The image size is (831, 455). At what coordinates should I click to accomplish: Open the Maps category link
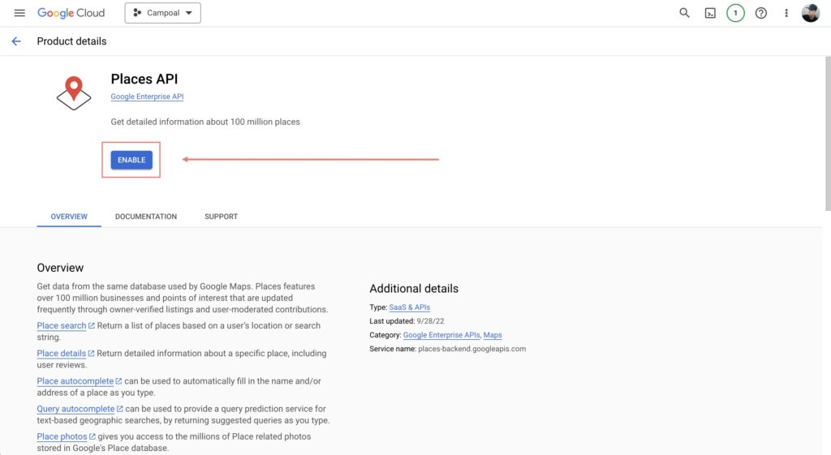point(493,335)
